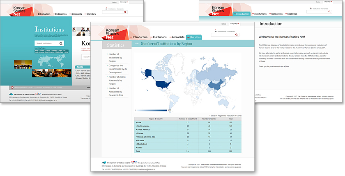
Task: Expand the Asia row in table
Action: click(139, 122)
